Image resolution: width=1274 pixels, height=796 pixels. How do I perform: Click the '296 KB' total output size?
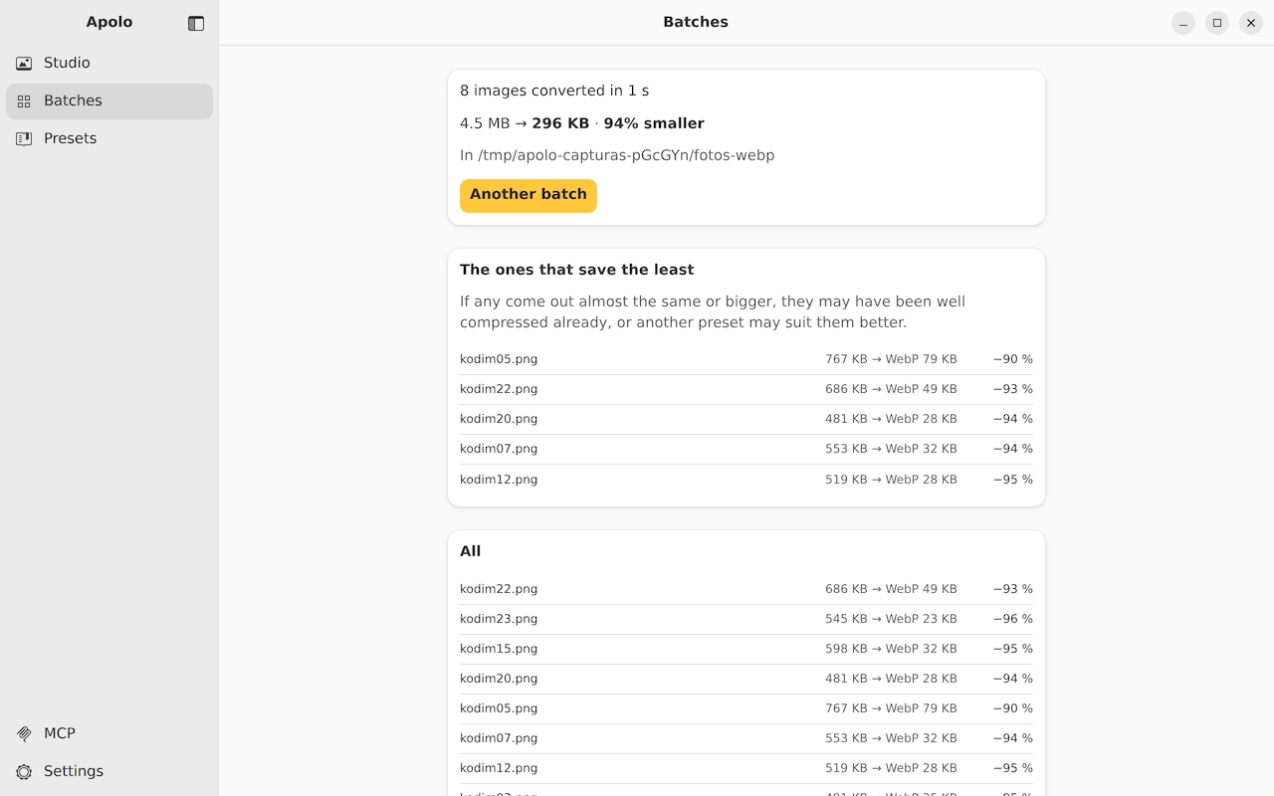[x=560, y=123]
